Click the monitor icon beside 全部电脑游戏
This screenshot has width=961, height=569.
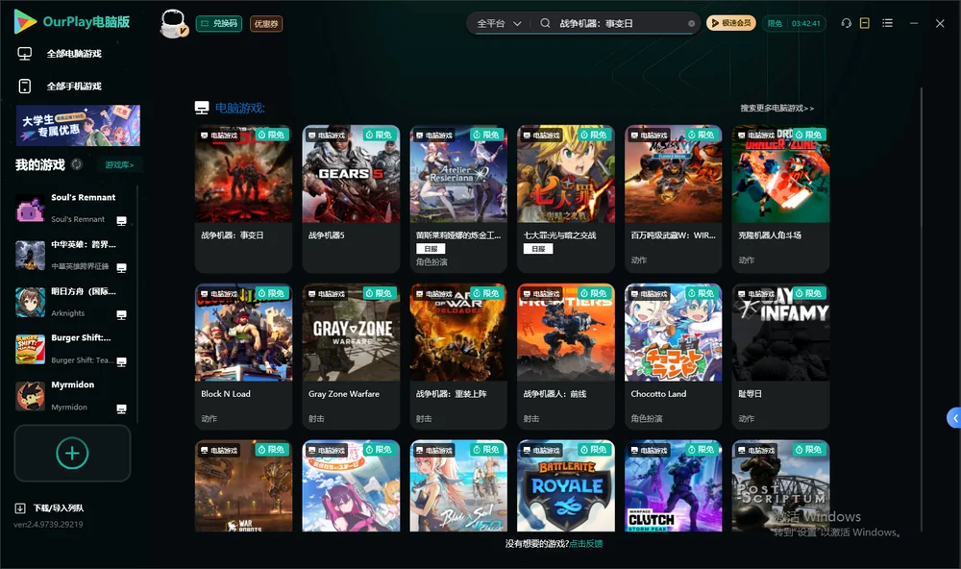25,54
